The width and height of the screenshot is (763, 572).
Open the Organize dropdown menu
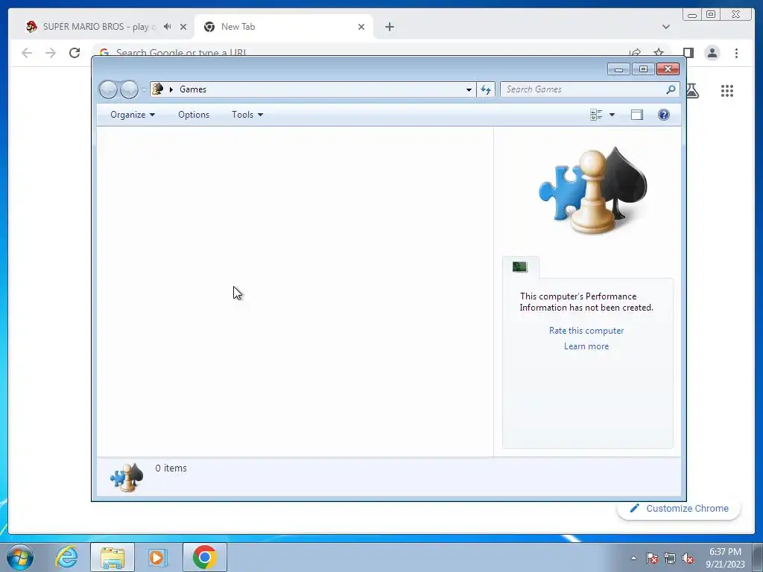(x=133, y=115)
